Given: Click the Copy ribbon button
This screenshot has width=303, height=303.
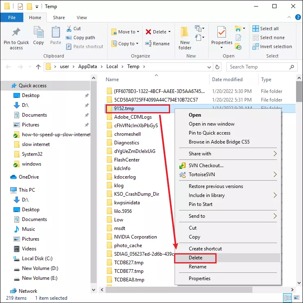Looking at the screenshot, I should click(x=38, y=35).
